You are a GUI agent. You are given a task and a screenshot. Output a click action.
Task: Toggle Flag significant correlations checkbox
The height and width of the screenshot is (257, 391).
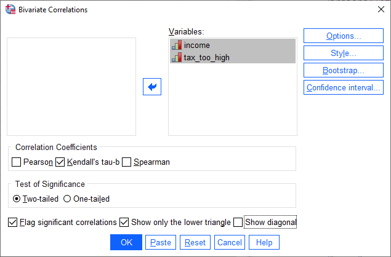tap(13, 222)
